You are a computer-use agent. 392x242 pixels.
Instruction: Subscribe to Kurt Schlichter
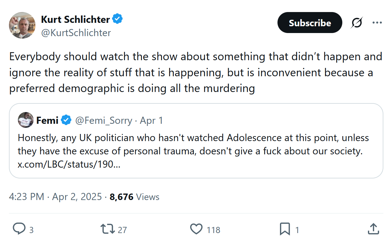click(310, 23)
